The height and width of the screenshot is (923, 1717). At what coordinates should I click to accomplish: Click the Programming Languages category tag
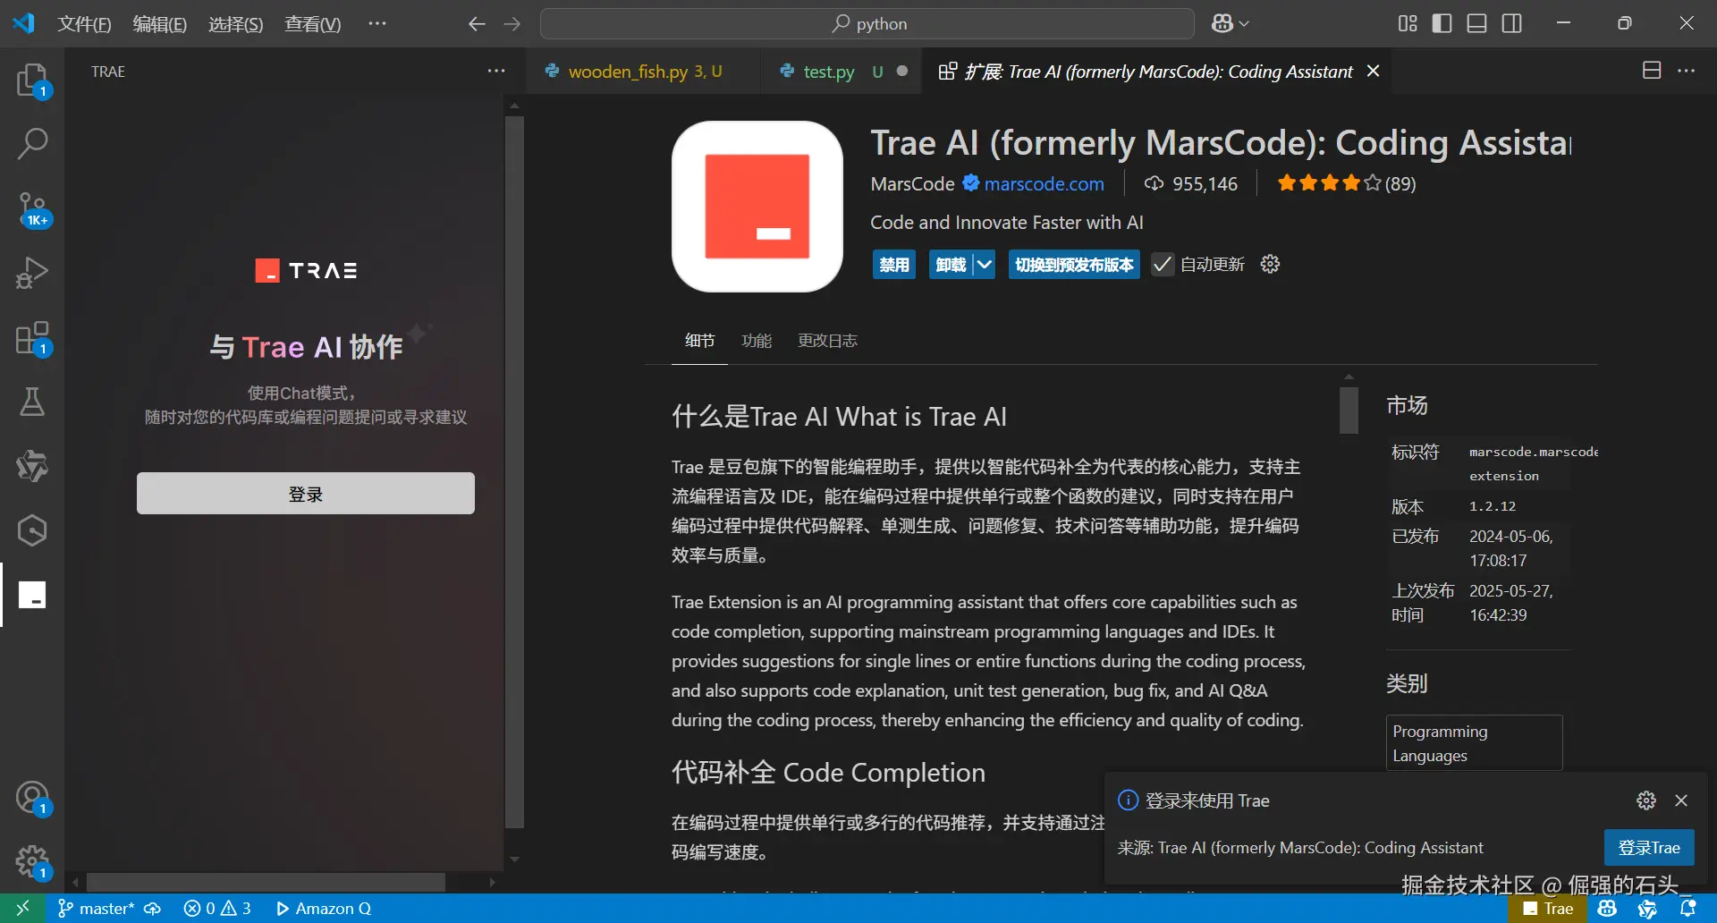click(1474, 743)
